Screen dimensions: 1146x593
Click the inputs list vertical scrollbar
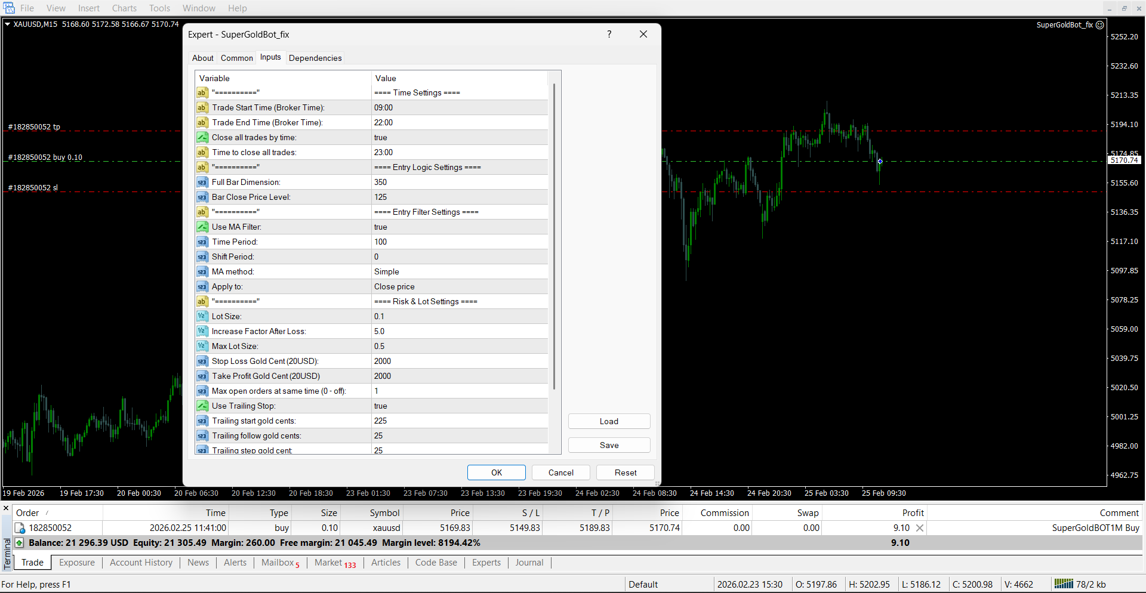tap(554, 239)
